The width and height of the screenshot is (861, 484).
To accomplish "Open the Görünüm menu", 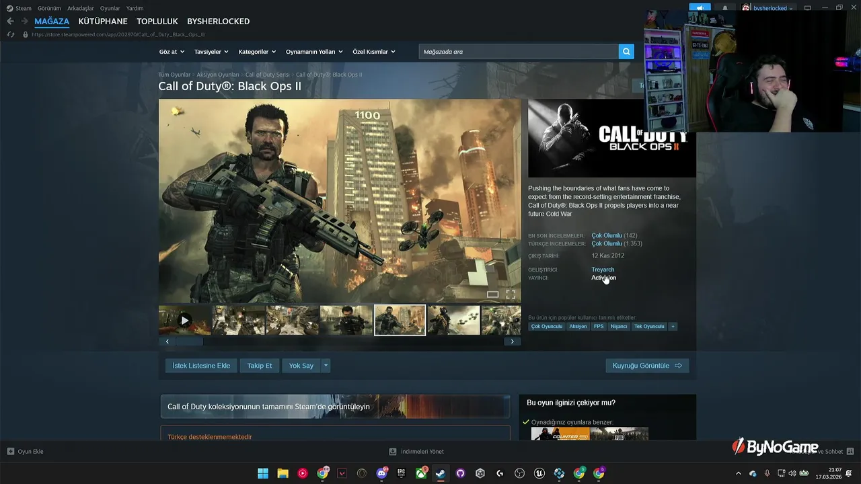I will coord(49,8).
